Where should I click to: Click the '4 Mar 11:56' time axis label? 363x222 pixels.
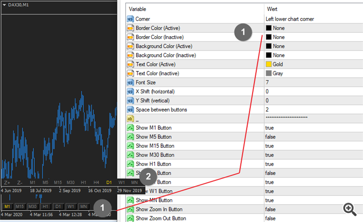[x=42, y=215]
